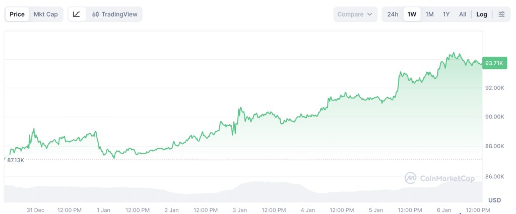Select the 24h time range
Screen dimensions: 516x214
click(393, 14)
